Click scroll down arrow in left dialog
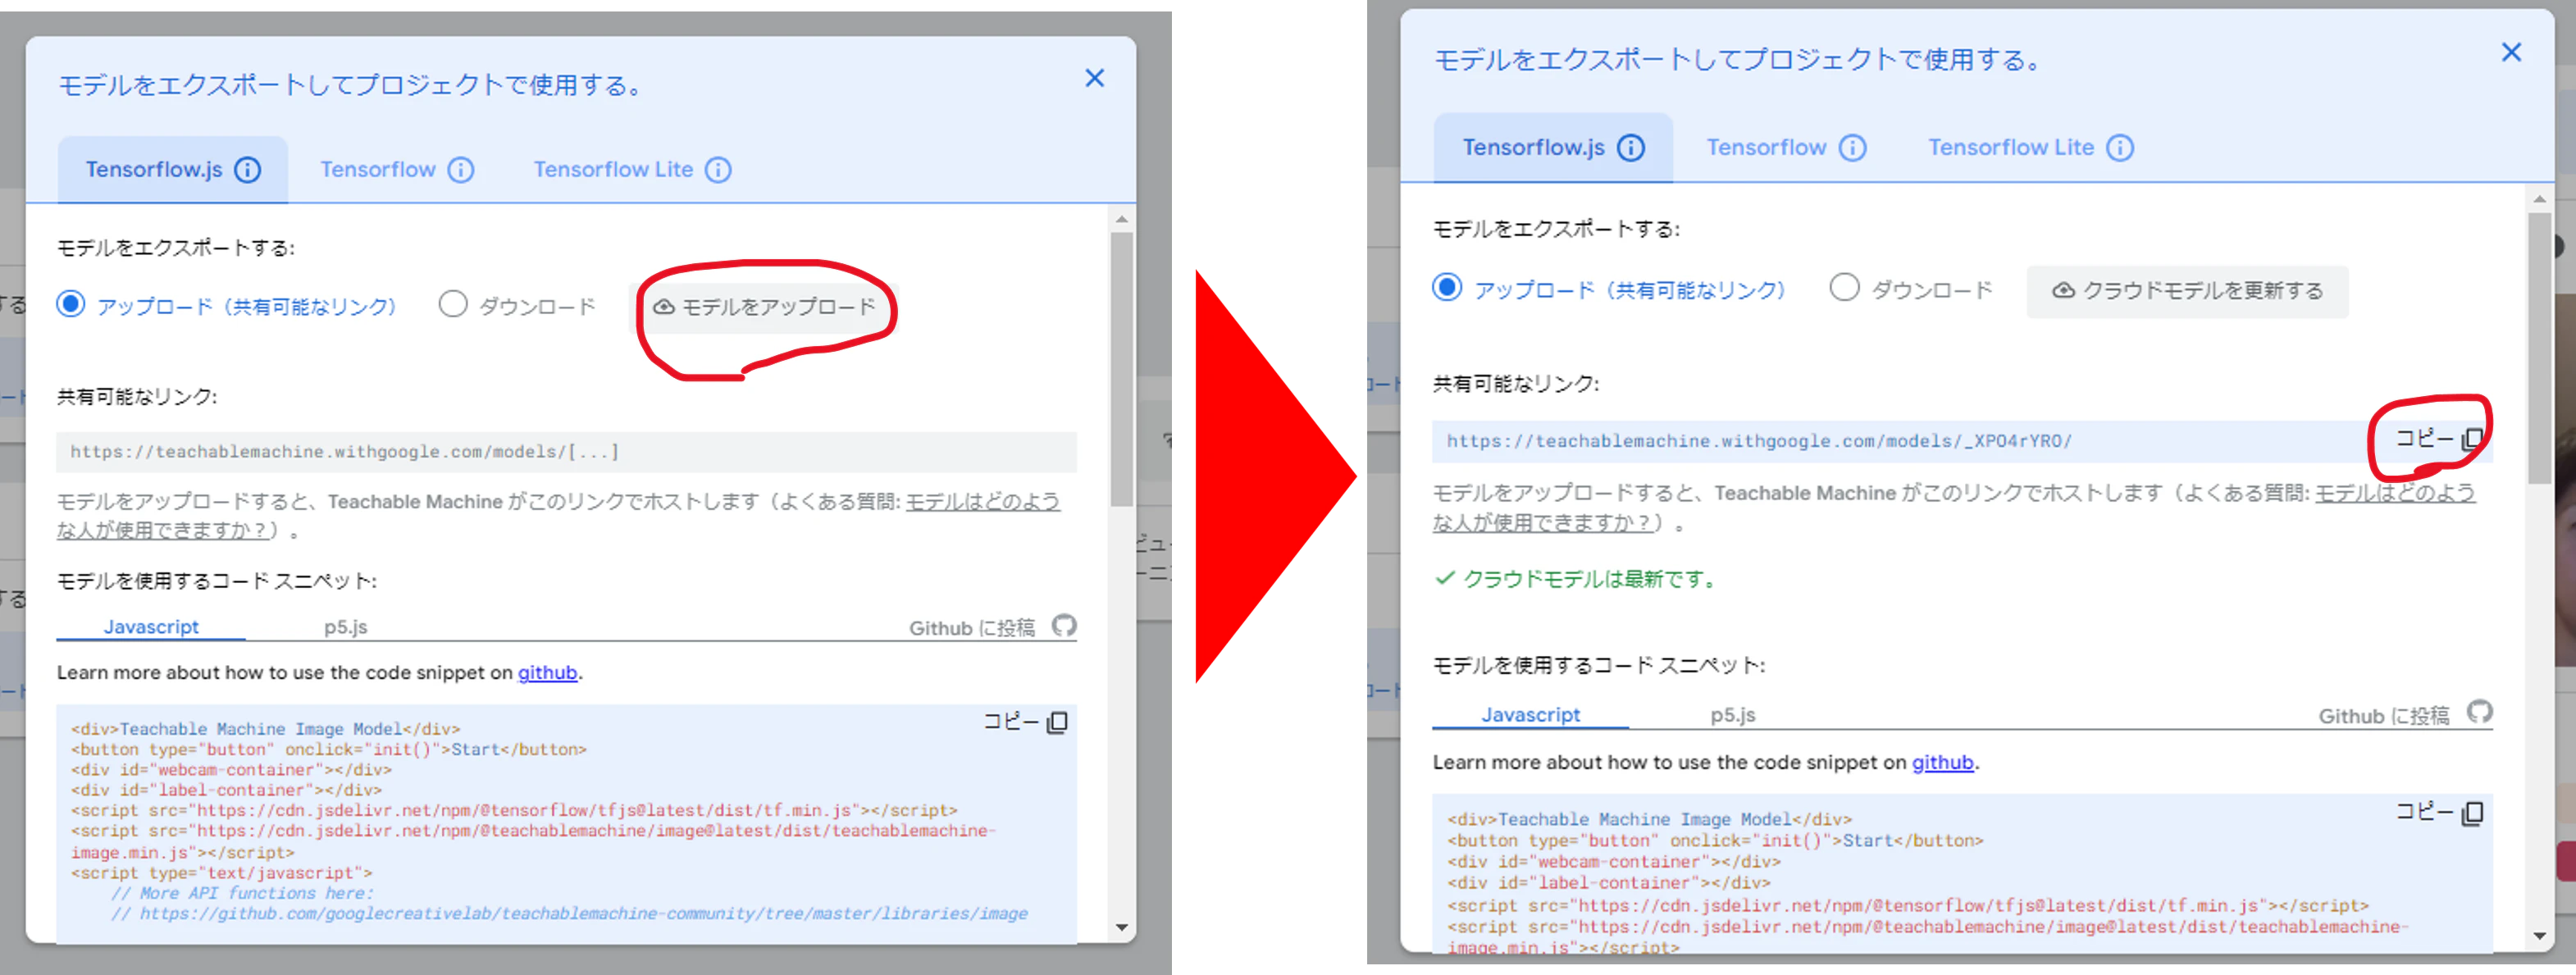The height and width of the screenshot is (975, 2576). [1122, 928]
